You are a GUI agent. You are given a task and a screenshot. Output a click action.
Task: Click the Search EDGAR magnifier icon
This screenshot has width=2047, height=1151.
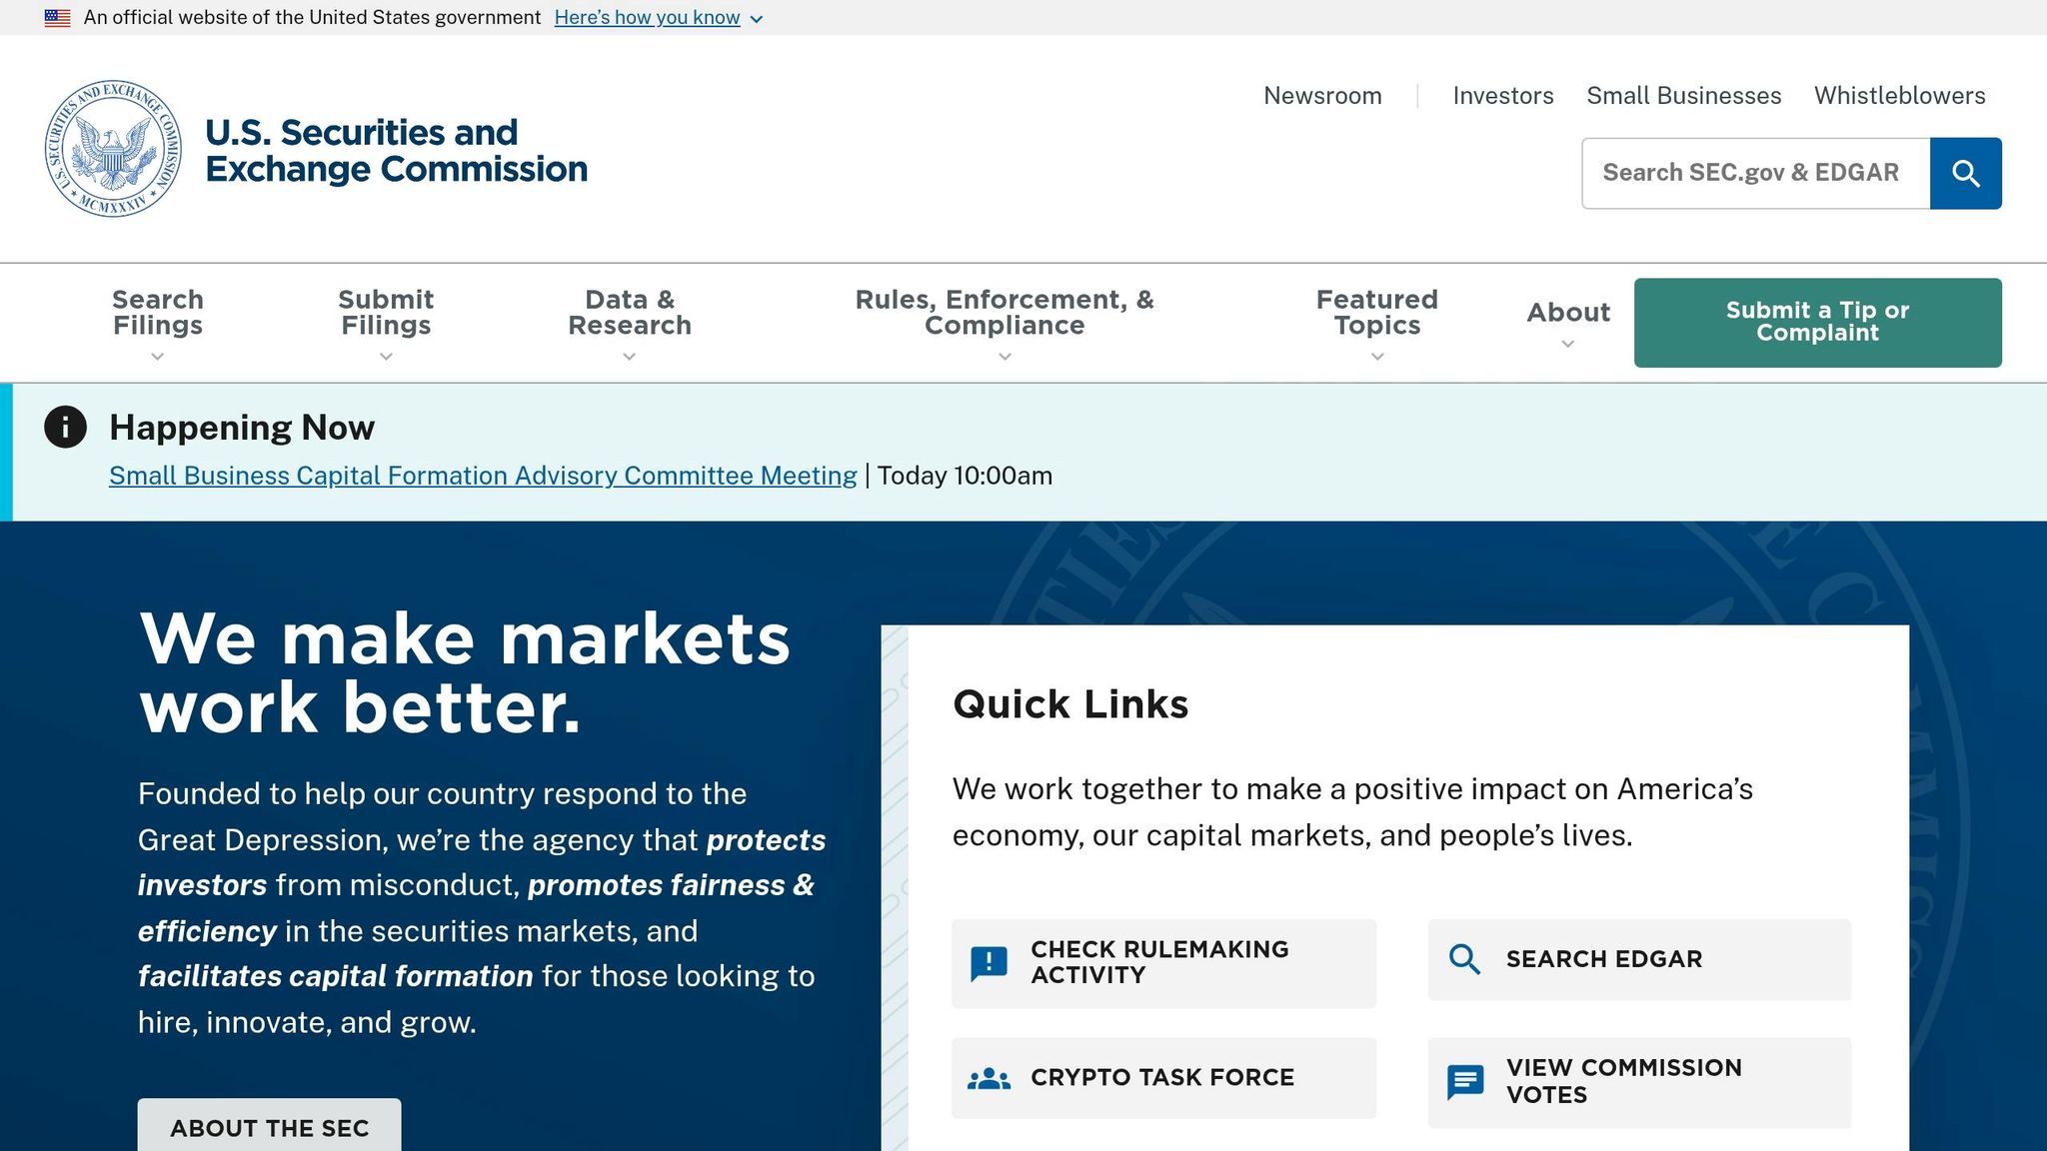(1464, 959)
